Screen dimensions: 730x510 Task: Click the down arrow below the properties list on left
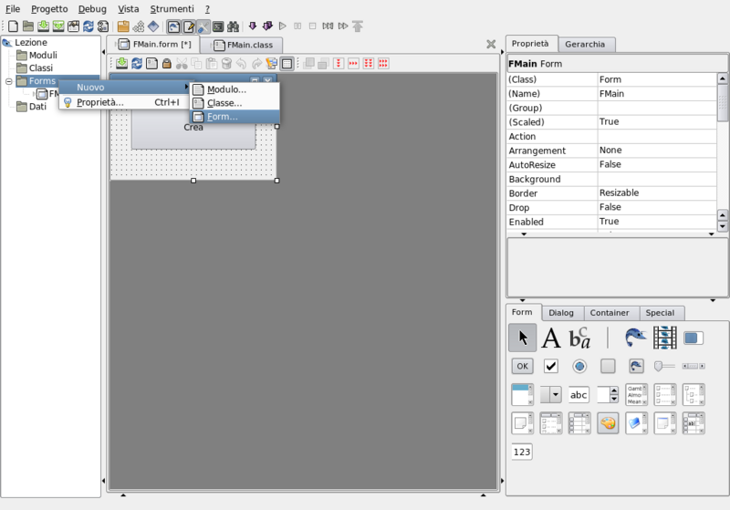coord(524,234)
